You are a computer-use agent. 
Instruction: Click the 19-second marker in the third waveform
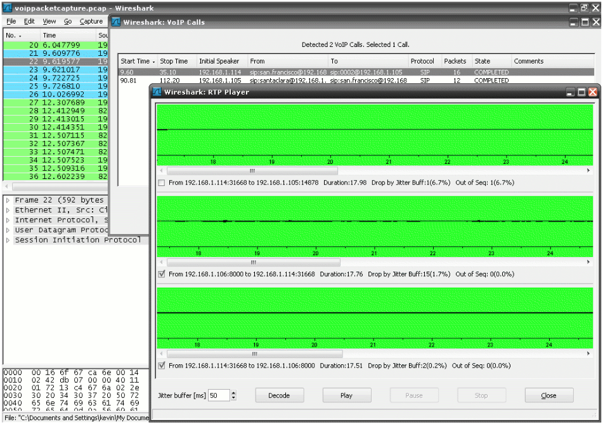point(256,345)
